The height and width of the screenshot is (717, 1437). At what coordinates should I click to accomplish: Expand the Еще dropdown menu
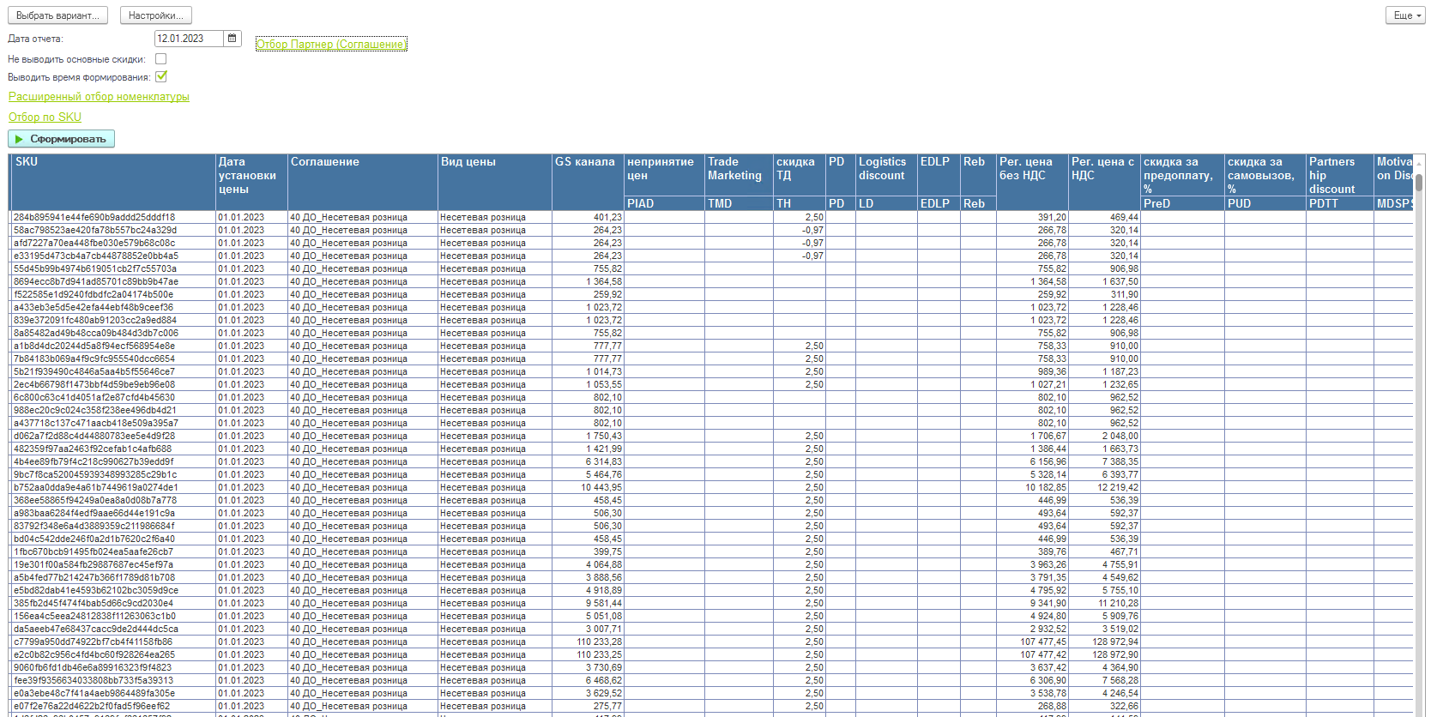[1407, 15]
